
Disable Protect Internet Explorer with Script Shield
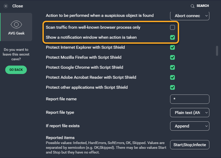[172, 47]
